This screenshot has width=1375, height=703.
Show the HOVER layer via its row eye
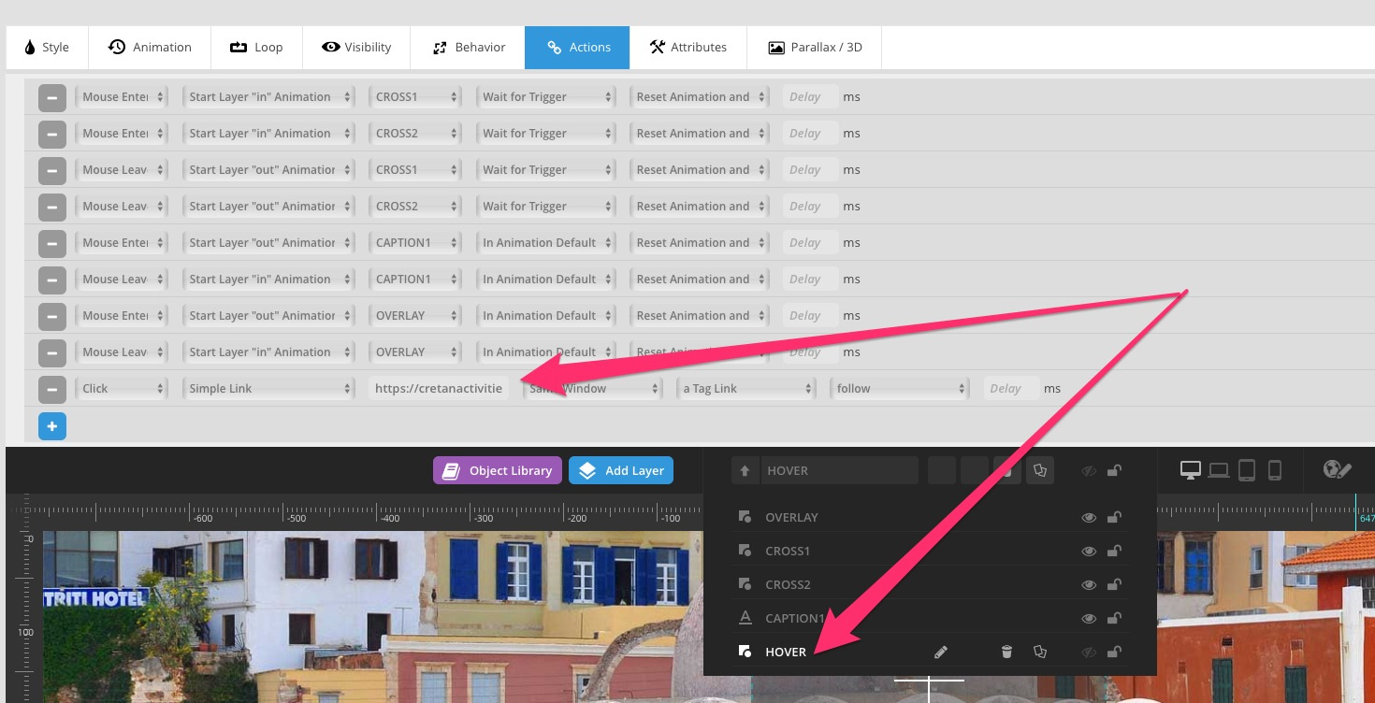[1089, 652]
